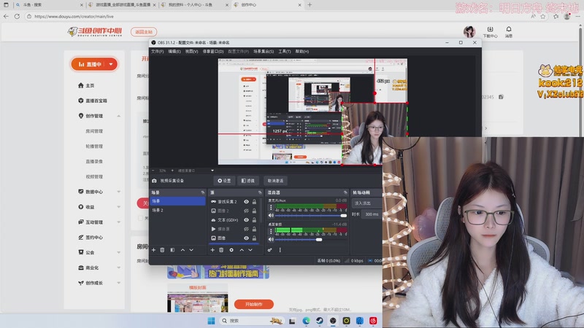Screen dimensions: 584x328
Task: Open source properties gear in sources toolbar
Action: click(x=231, y=250)
